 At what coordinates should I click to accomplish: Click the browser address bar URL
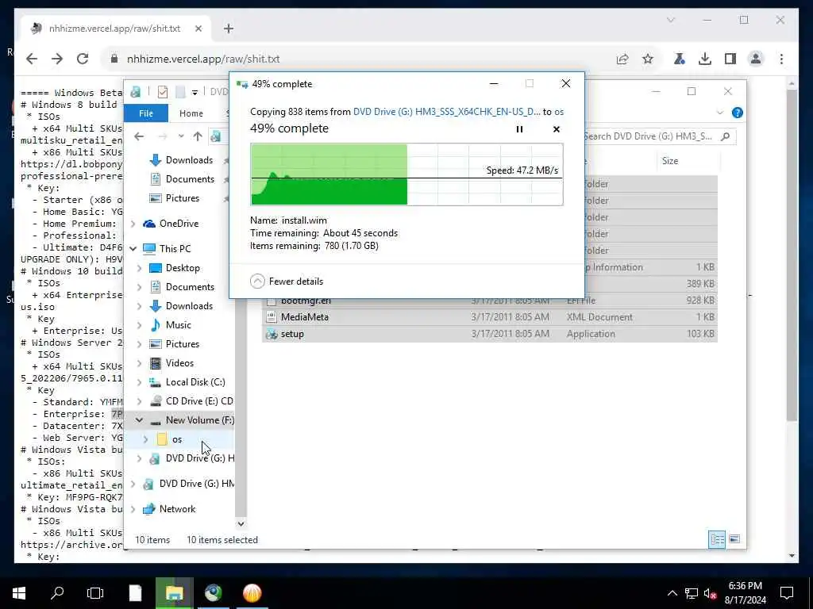tap(203, 59)
